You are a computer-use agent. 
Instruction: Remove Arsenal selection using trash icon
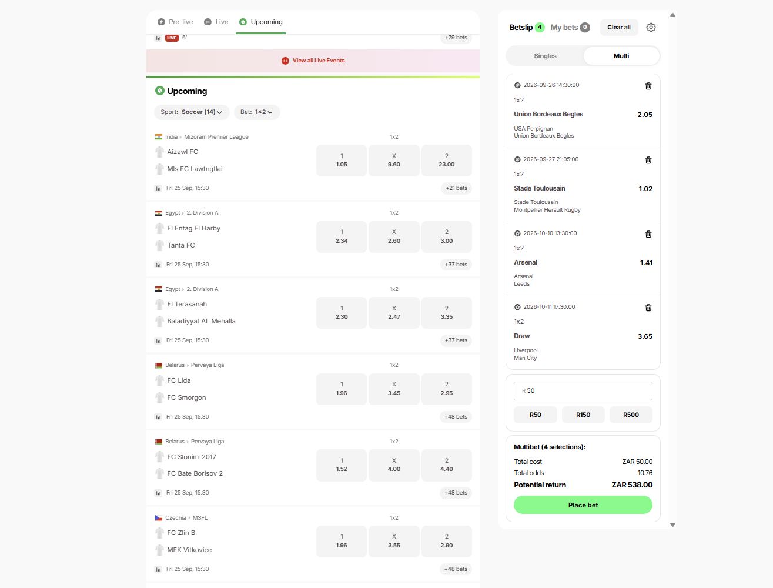[648, 234]
